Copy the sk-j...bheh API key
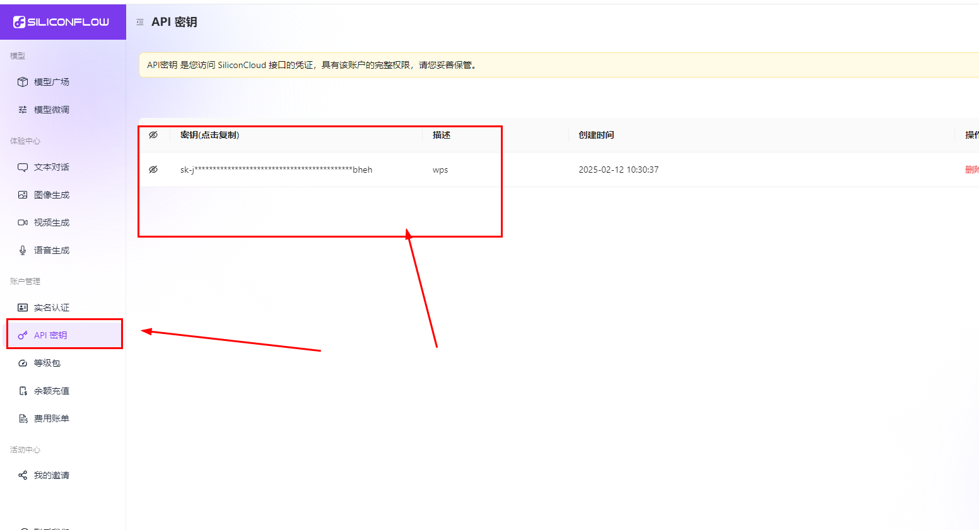This screenshot has height=530, width=979. 276,170
